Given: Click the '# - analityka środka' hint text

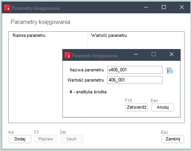Looking at the screenshot, I should [88, 92].
